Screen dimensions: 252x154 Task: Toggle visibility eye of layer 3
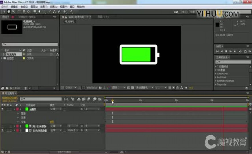3,130
